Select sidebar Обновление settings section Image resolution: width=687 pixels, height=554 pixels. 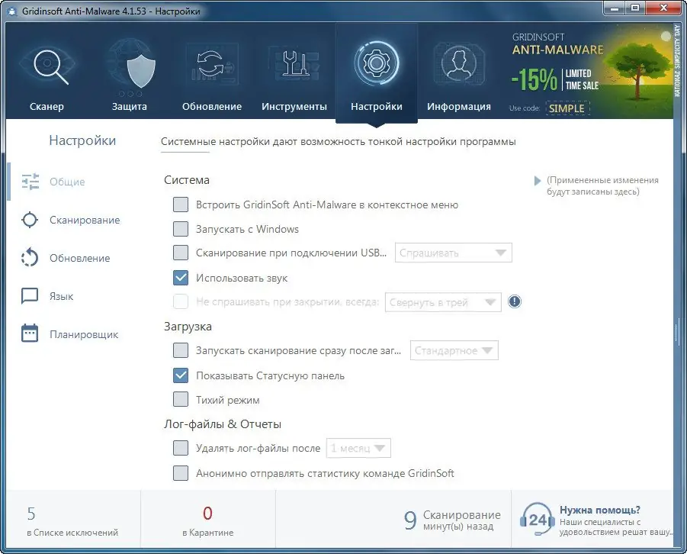point(80,258)
